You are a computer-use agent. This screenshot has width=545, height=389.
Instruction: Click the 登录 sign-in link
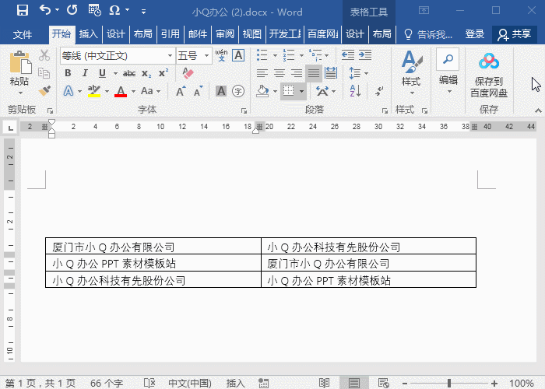[474, 34]
